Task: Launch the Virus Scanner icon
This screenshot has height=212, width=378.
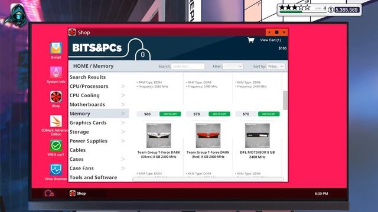Action: tap(56, 170)
